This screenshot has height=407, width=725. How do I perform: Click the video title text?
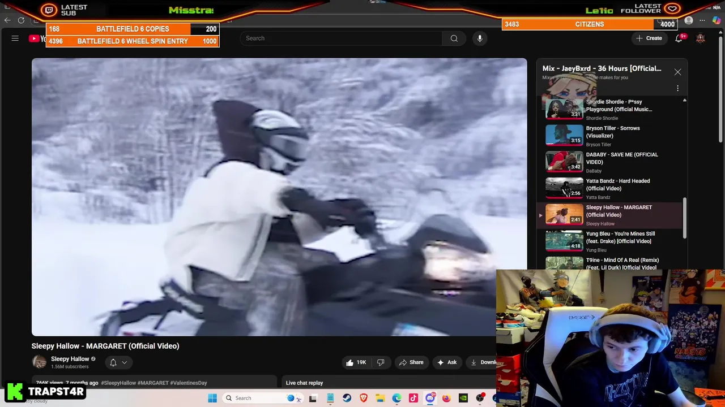coord(105,346)
